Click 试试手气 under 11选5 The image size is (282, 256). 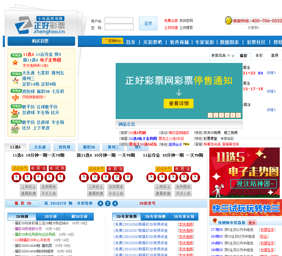pyautogui.click(x=20, y=168)
